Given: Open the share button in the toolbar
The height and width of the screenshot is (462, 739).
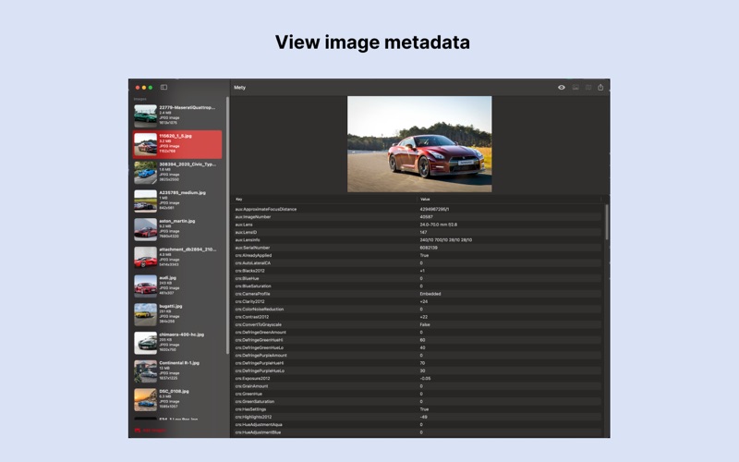Looking at the screenshot, I should (600, 87).
